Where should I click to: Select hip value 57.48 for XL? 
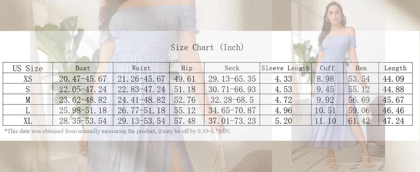click(x=185, y=121)
